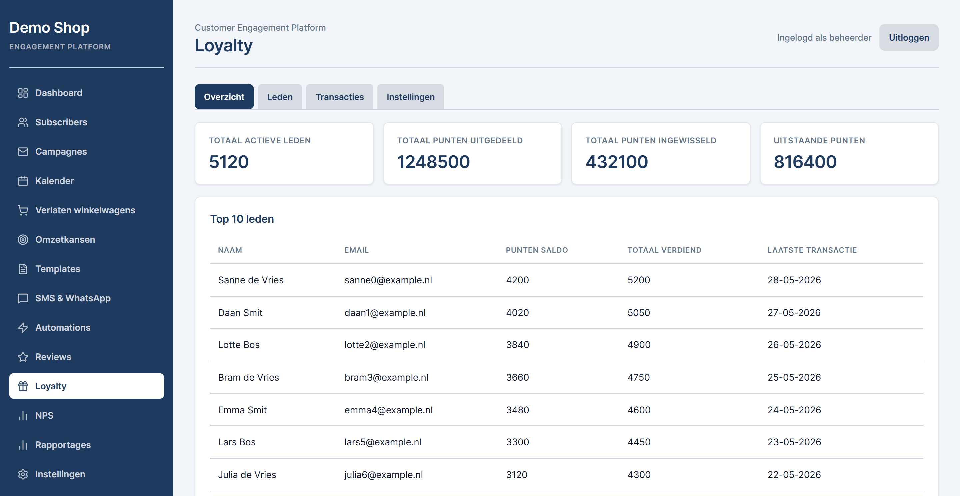960x496 pixels.
Task: Open Verlaten winkelwagens page
Action: pos(86,211)
